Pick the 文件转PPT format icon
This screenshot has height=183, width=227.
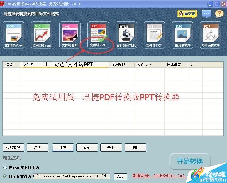click(x=98, y=35)
